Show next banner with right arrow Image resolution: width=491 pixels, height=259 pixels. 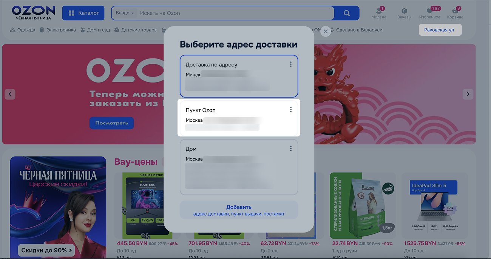(468, 94)
